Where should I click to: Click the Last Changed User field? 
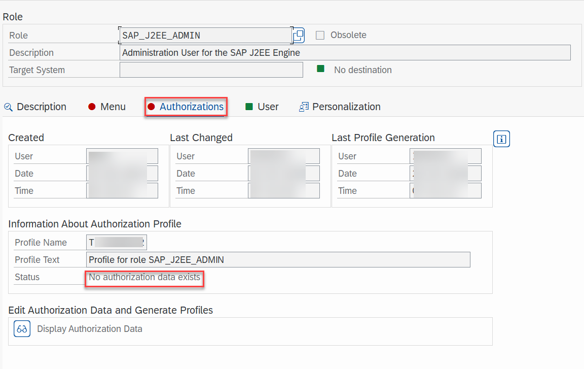(x=284, y=156)
